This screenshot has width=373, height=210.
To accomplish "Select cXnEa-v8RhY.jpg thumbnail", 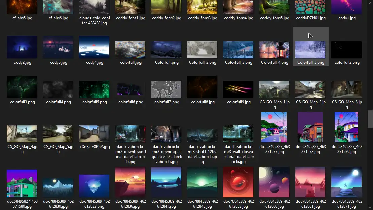I will [x=94, y=134].
